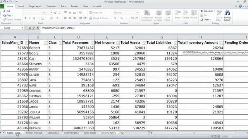This screenshot has width=248, height=139.
Task: Open Sort & Filter menu
Action: point(219,15)
